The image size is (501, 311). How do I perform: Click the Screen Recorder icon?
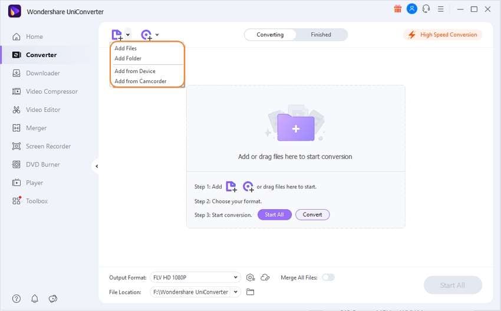(17, 146)
